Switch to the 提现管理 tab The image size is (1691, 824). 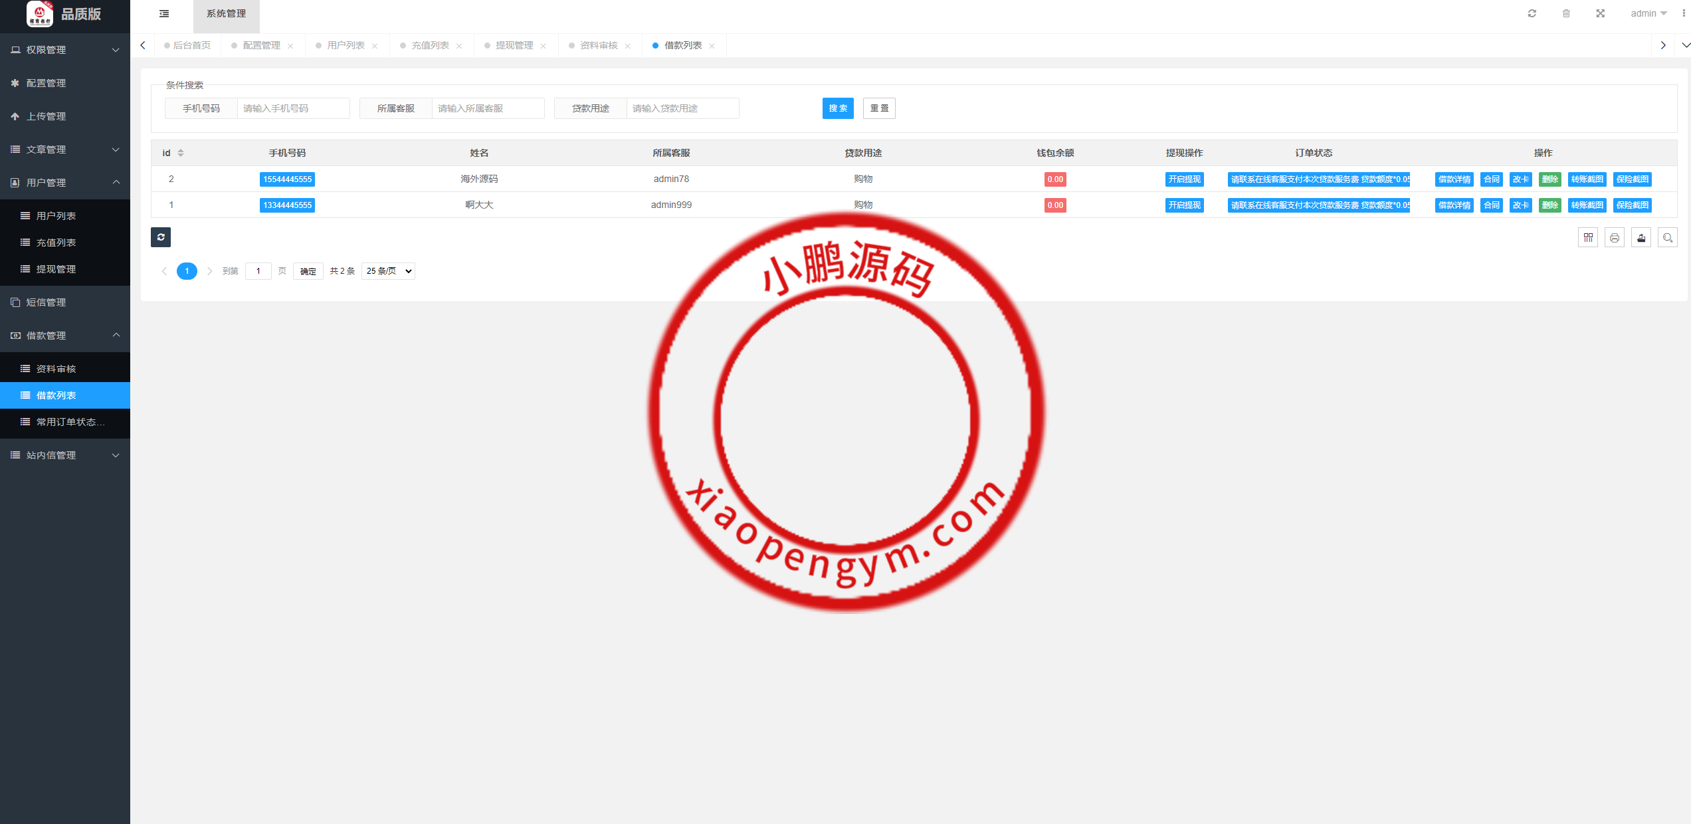click(512, 45)
